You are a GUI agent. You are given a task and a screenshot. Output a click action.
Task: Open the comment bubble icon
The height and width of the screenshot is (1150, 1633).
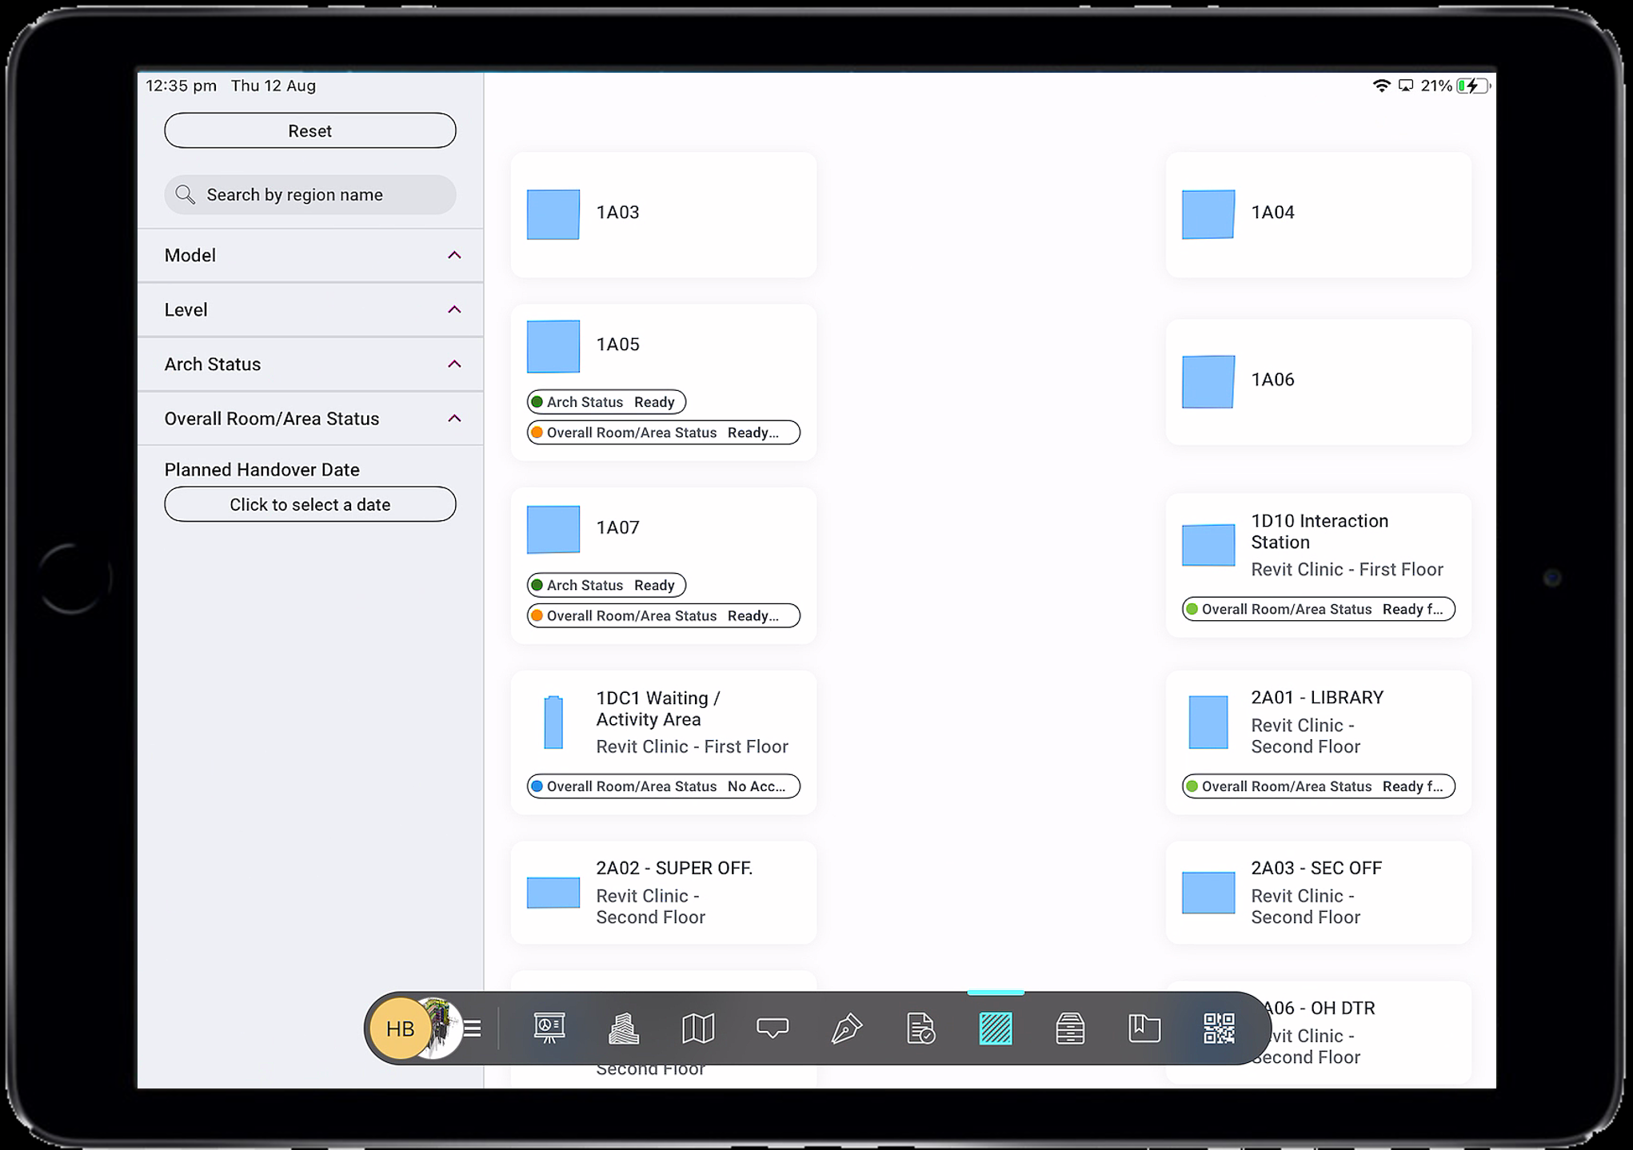(773, 1028)
